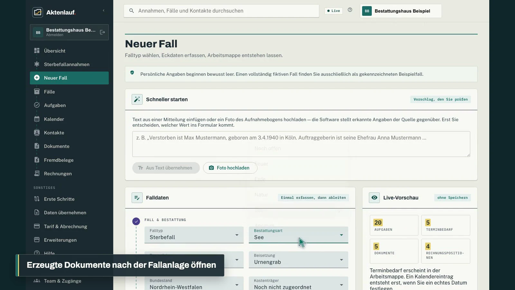Click the 4 Rechnungspositionen preview card
This screenshot has width=515, height=290.
point(445,251)
